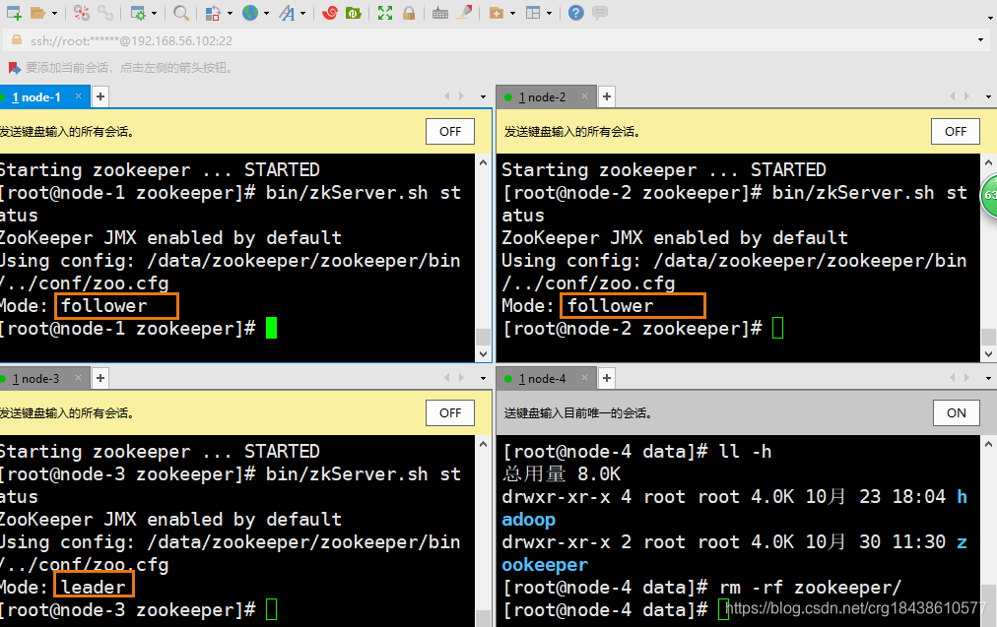Image resolution: width=997 pixels, height=627 pixels.
Task: Launch Xagent with the green icon
Action: 354,13
